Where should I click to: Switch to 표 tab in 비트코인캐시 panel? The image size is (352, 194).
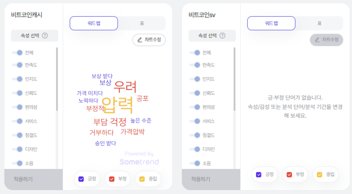pos(142,23)
